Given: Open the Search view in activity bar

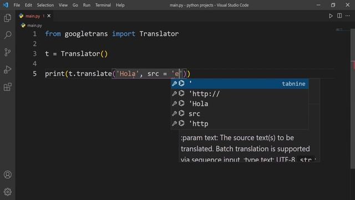Looking at the screenshot, I should tap(7, 35).
